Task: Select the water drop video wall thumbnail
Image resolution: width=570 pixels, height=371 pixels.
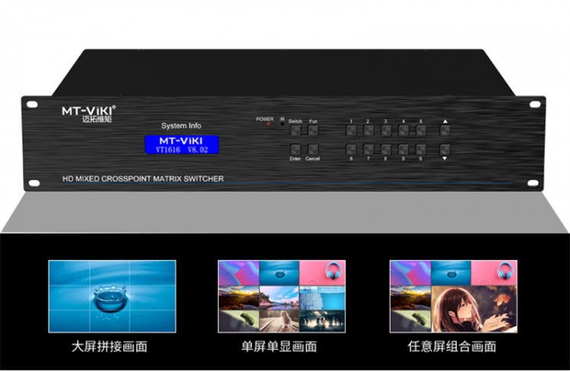Action: point(112,296)
